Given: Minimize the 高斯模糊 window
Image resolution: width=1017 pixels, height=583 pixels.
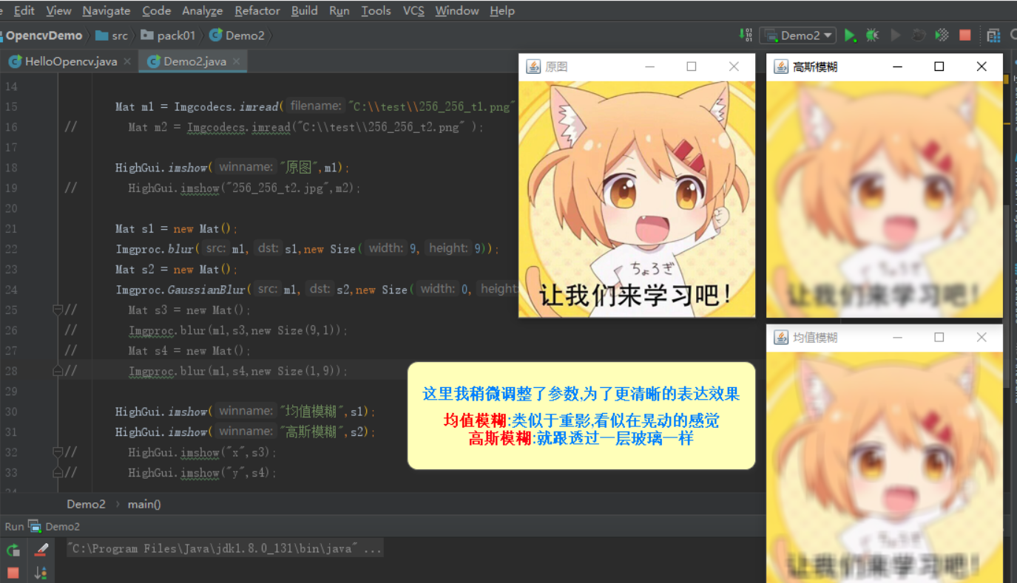Looking at the screenshot, I should [x=897, y=67].
